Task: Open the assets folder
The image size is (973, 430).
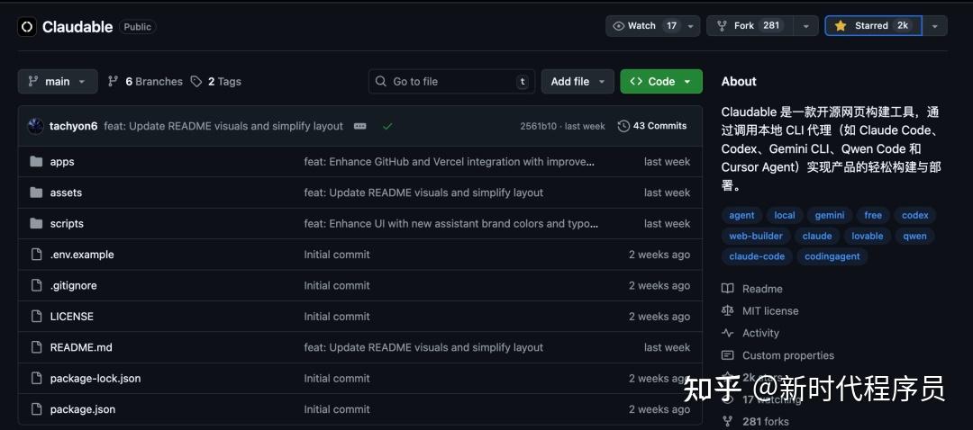Action: [66, 193]
